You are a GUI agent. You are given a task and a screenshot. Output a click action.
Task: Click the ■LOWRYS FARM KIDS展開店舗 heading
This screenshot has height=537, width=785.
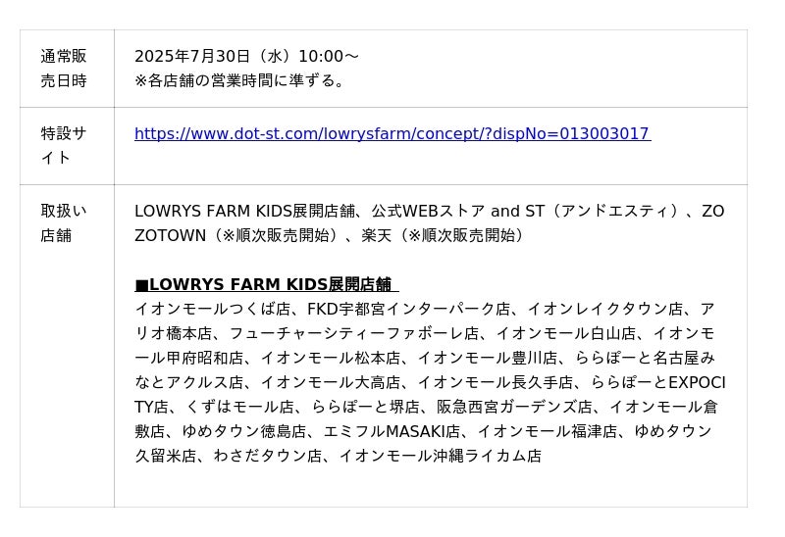click(x=266, y=285)
